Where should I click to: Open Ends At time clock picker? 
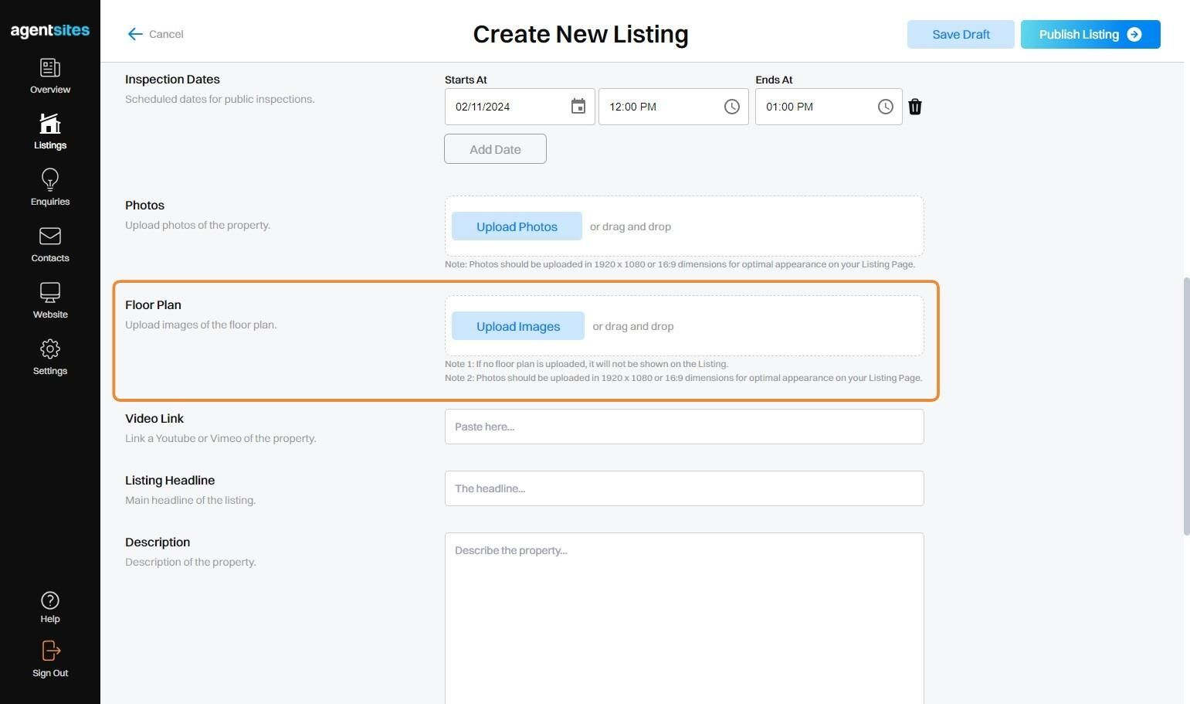coord(886,107)
